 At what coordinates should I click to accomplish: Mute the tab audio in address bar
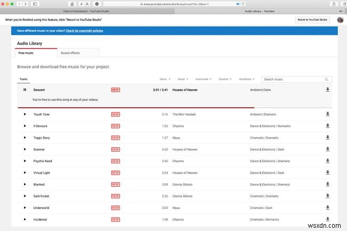238,4
